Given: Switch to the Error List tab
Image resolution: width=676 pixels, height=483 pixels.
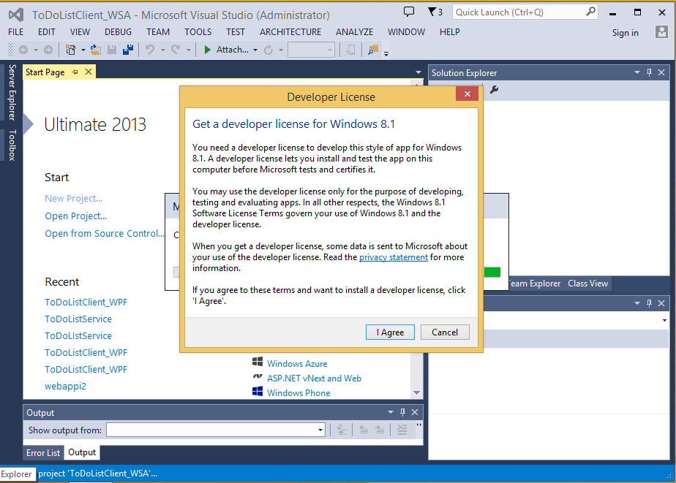Looking at the screenshot, I should coord(43,452).
